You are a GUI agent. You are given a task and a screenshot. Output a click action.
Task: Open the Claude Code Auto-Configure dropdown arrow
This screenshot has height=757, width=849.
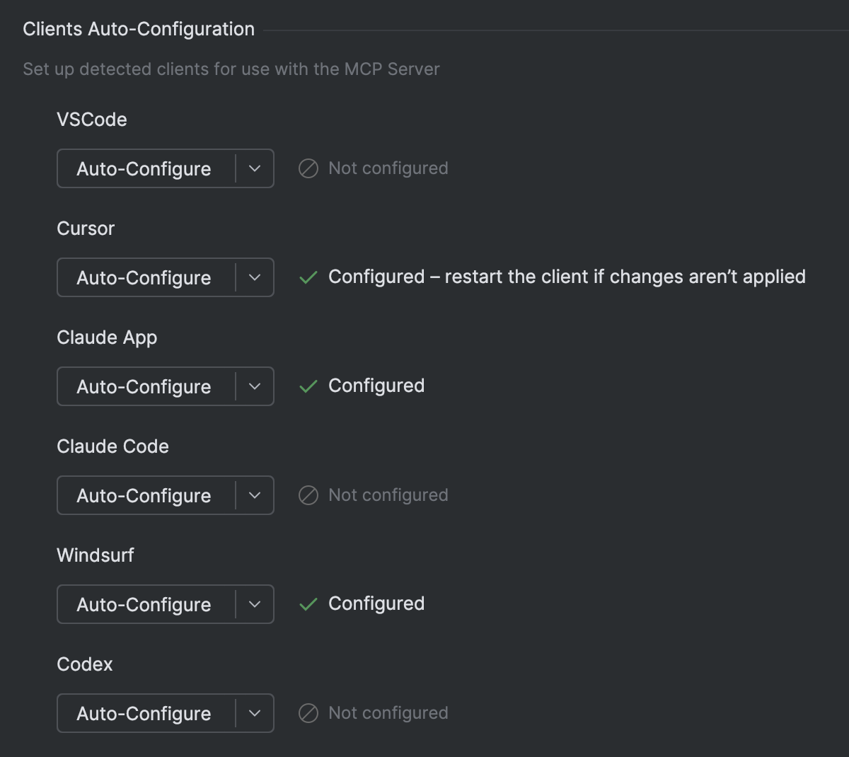256,495
